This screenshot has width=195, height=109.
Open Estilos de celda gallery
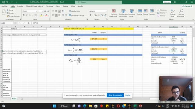click(x=132, y=13)
